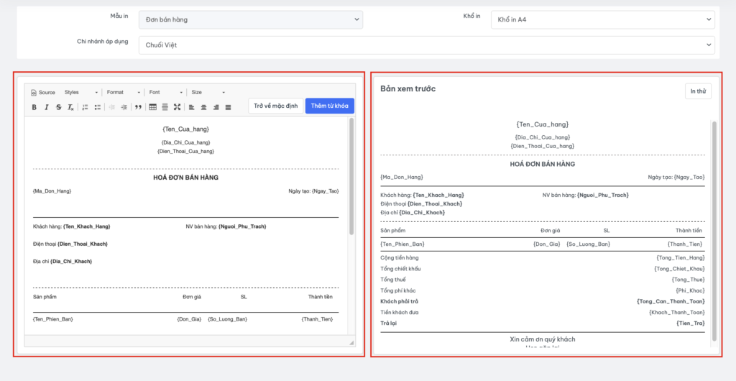The image size is (736, 381).
Task: Switch to Source view
Action: pyautogui.click(x=42, y=92)
